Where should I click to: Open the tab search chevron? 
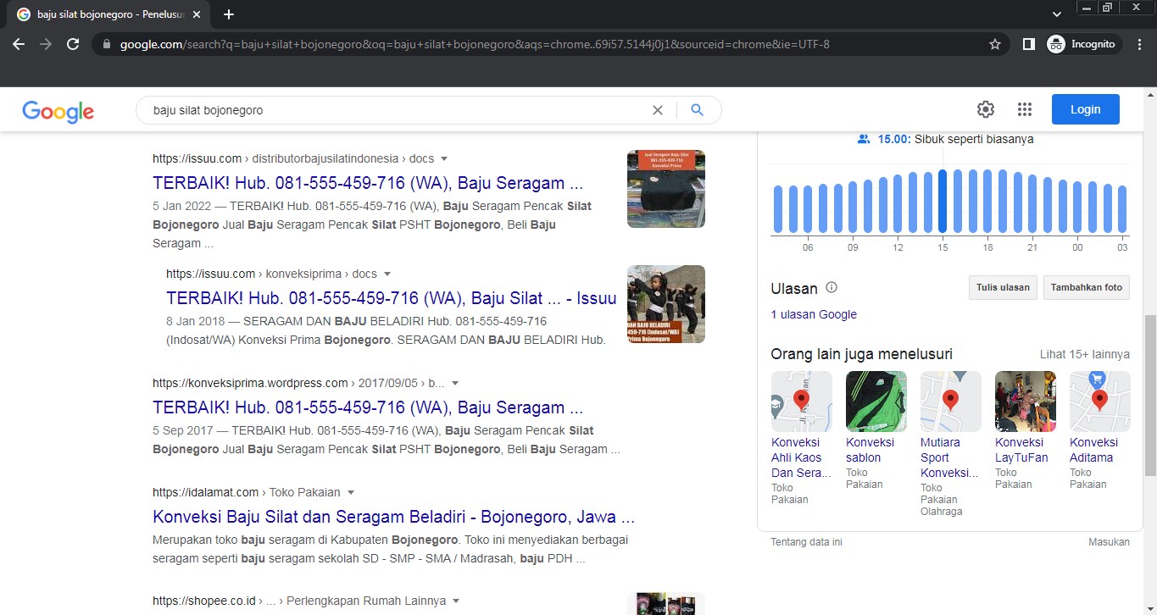click(1056, 14)
